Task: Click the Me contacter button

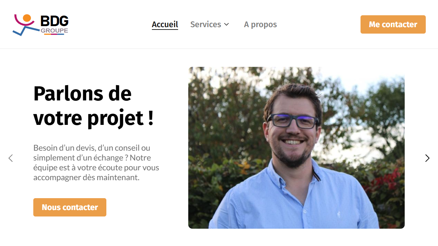Action: 393,24
